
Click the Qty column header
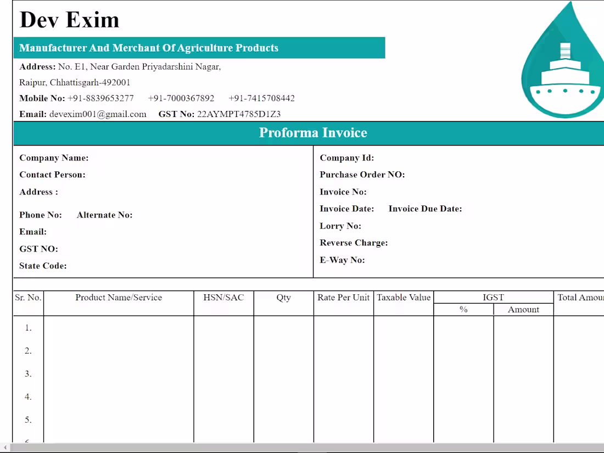[x=283, y=298]
